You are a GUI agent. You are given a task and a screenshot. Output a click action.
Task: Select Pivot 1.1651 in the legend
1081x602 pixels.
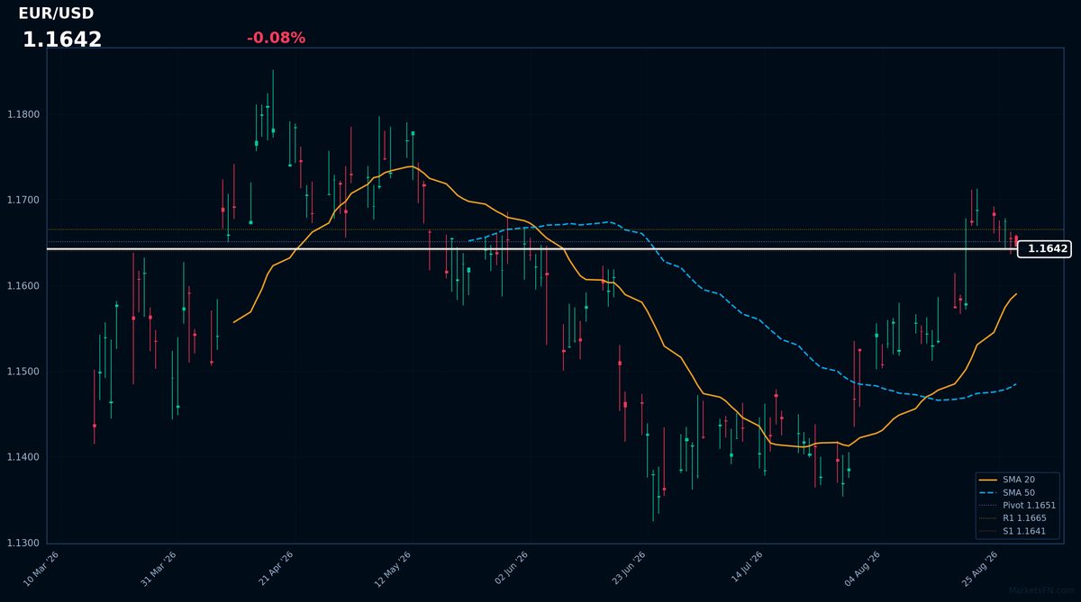(1017, 506)
